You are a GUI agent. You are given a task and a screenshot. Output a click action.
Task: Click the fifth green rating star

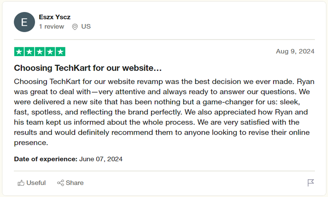click(60, 52)
